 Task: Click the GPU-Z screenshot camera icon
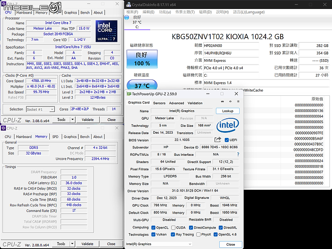tap(222, 102)
